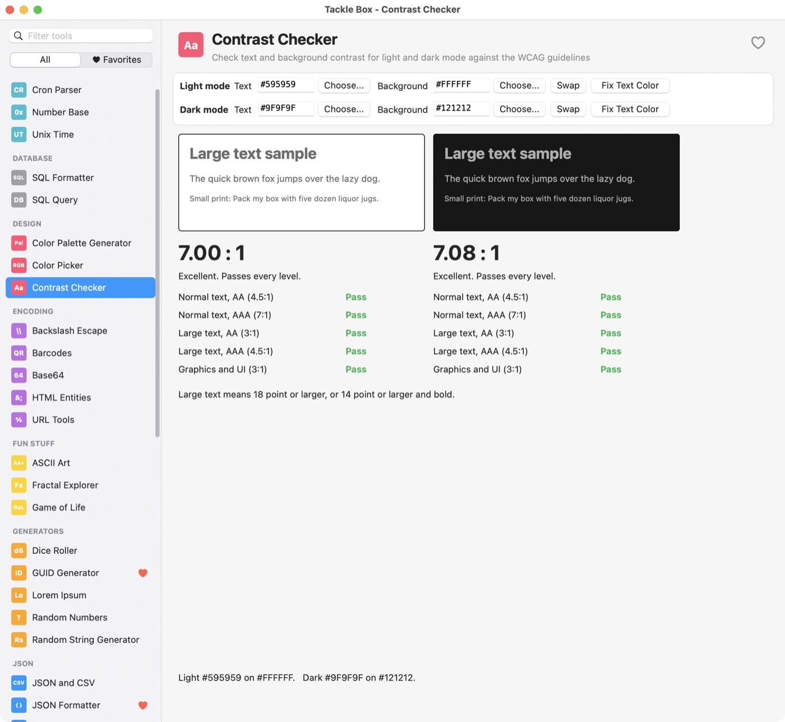Select the Game of Life icon
Viewport: 785px width, 722px height.
(x=19, y=508)
